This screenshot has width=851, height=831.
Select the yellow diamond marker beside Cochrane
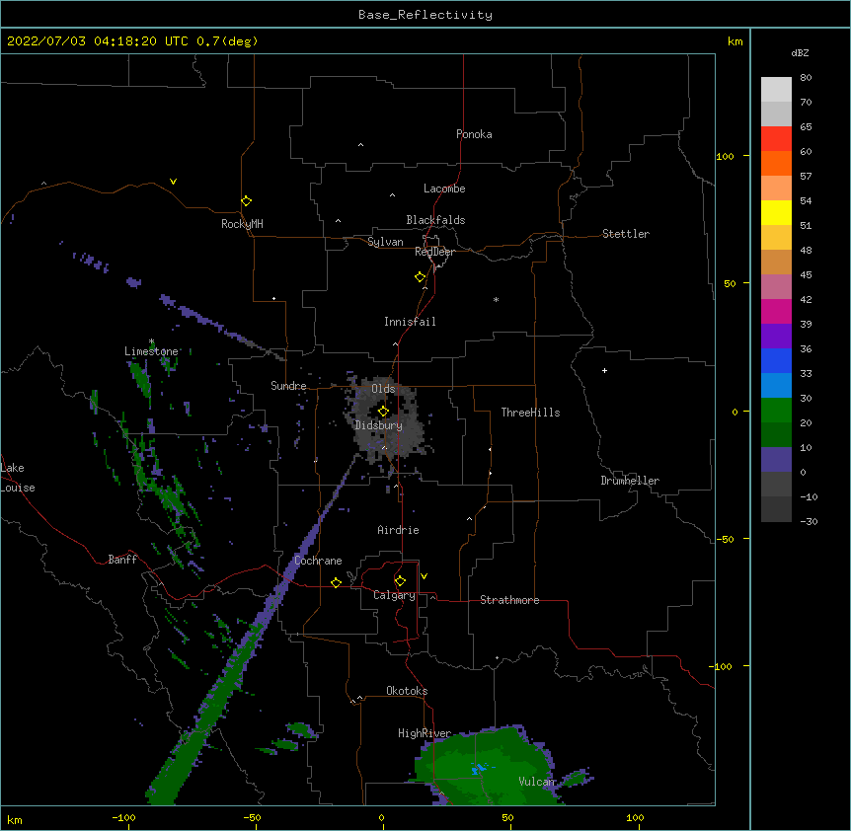[336, 582]
